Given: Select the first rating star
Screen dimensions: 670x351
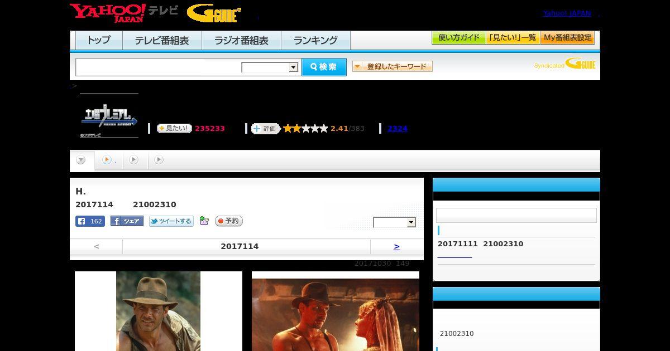Looking at the screenshot, I should tap(288, 128).
